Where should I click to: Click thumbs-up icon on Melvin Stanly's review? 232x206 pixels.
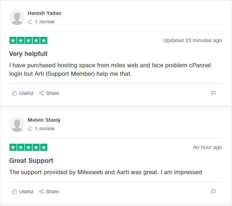(14, 191)
